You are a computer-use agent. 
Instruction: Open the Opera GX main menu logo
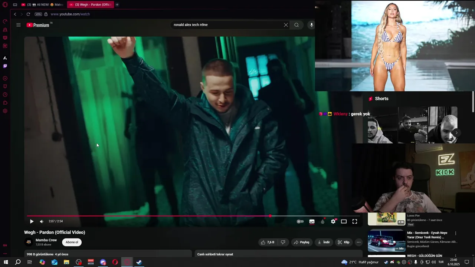click(x=5, y=5)
